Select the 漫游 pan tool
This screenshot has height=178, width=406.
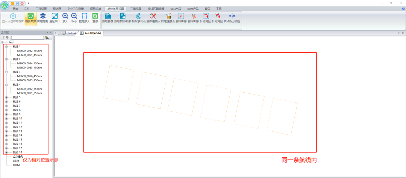(x=95, y=17)
